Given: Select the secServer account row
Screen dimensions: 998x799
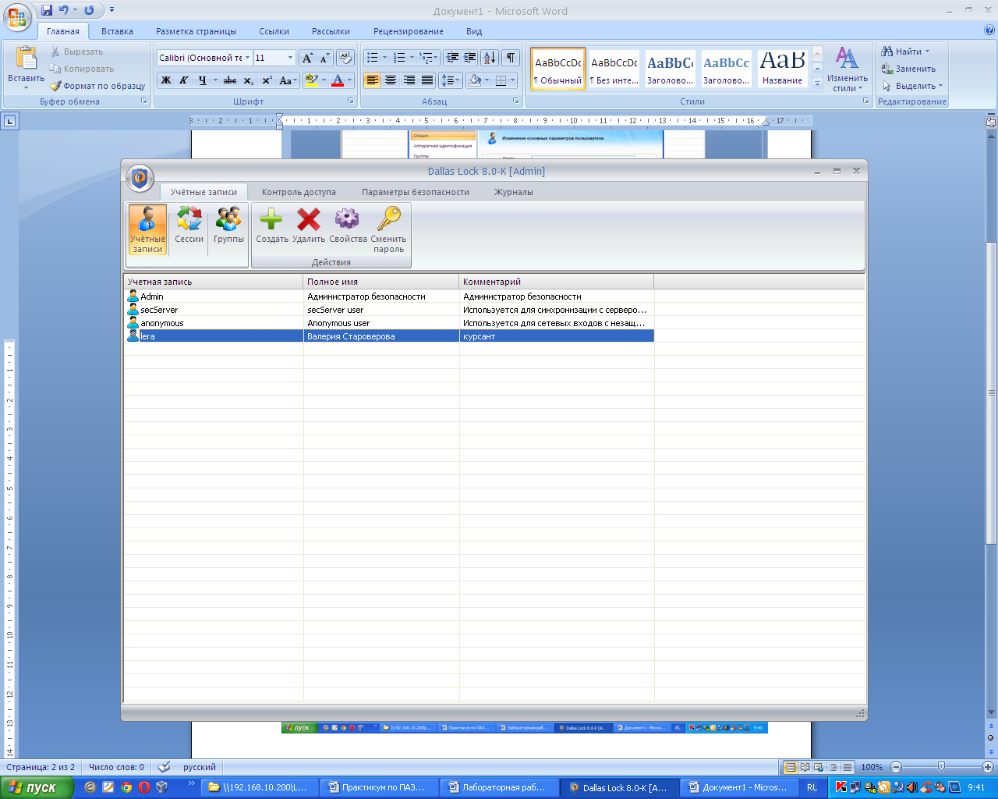Looking at the screenshot, I should pos(389,310).
